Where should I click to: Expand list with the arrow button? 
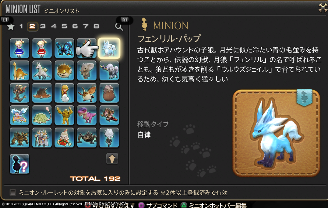click(112, 159)
